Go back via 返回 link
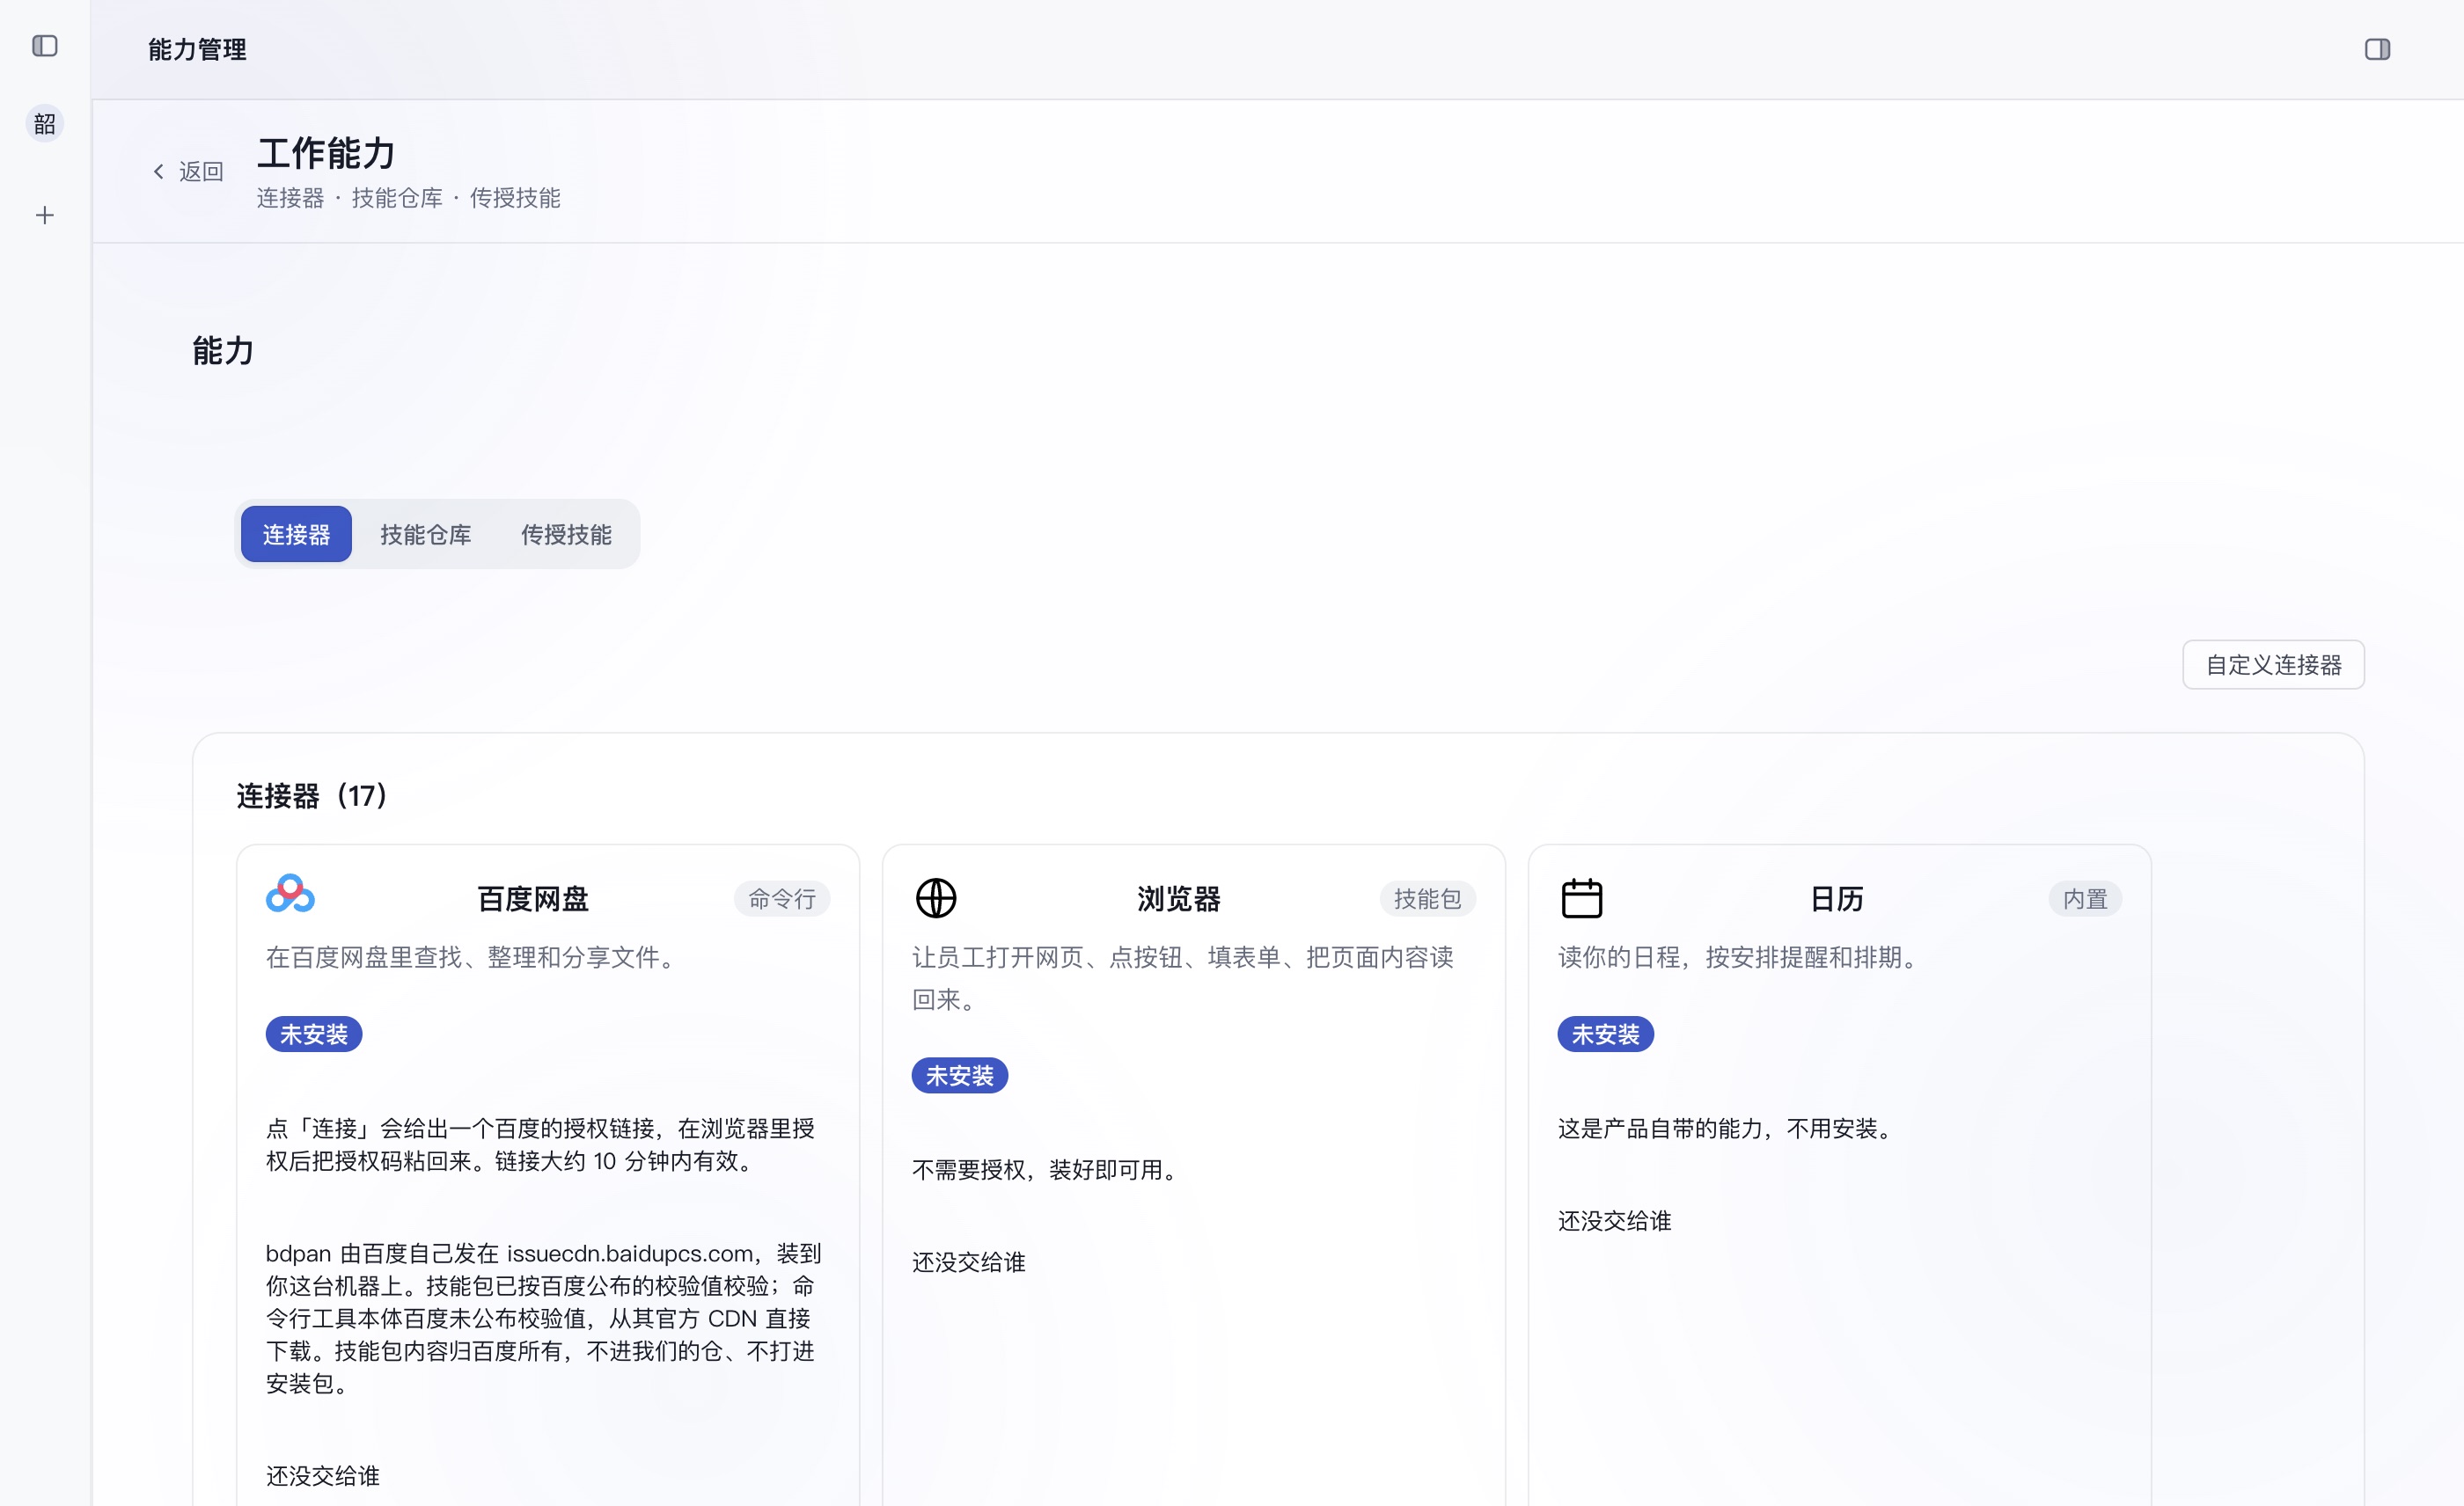The image size is (2464, 1506). (x=188, y=172)
